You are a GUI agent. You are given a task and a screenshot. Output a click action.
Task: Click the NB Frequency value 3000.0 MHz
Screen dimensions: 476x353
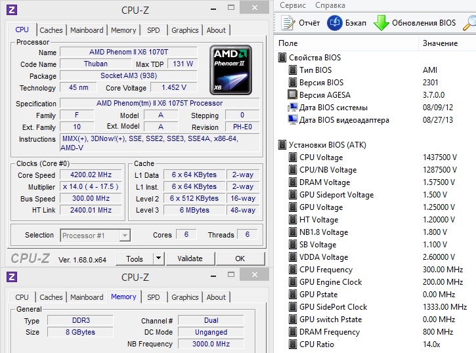[x=211, y=344]
